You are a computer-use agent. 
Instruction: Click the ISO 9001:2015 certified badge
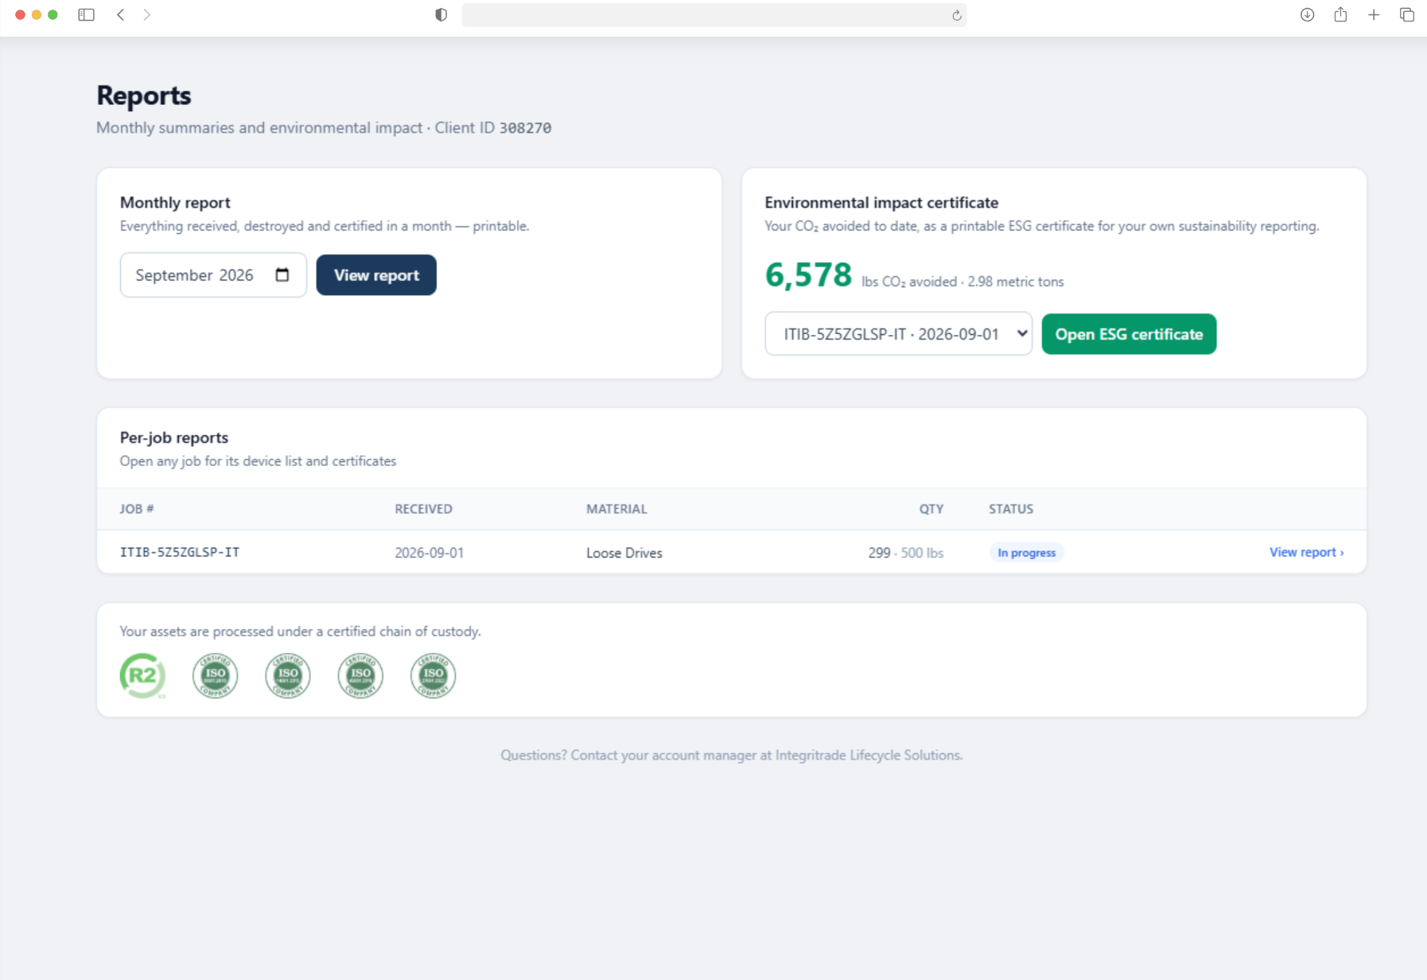(x=216, y=676)
